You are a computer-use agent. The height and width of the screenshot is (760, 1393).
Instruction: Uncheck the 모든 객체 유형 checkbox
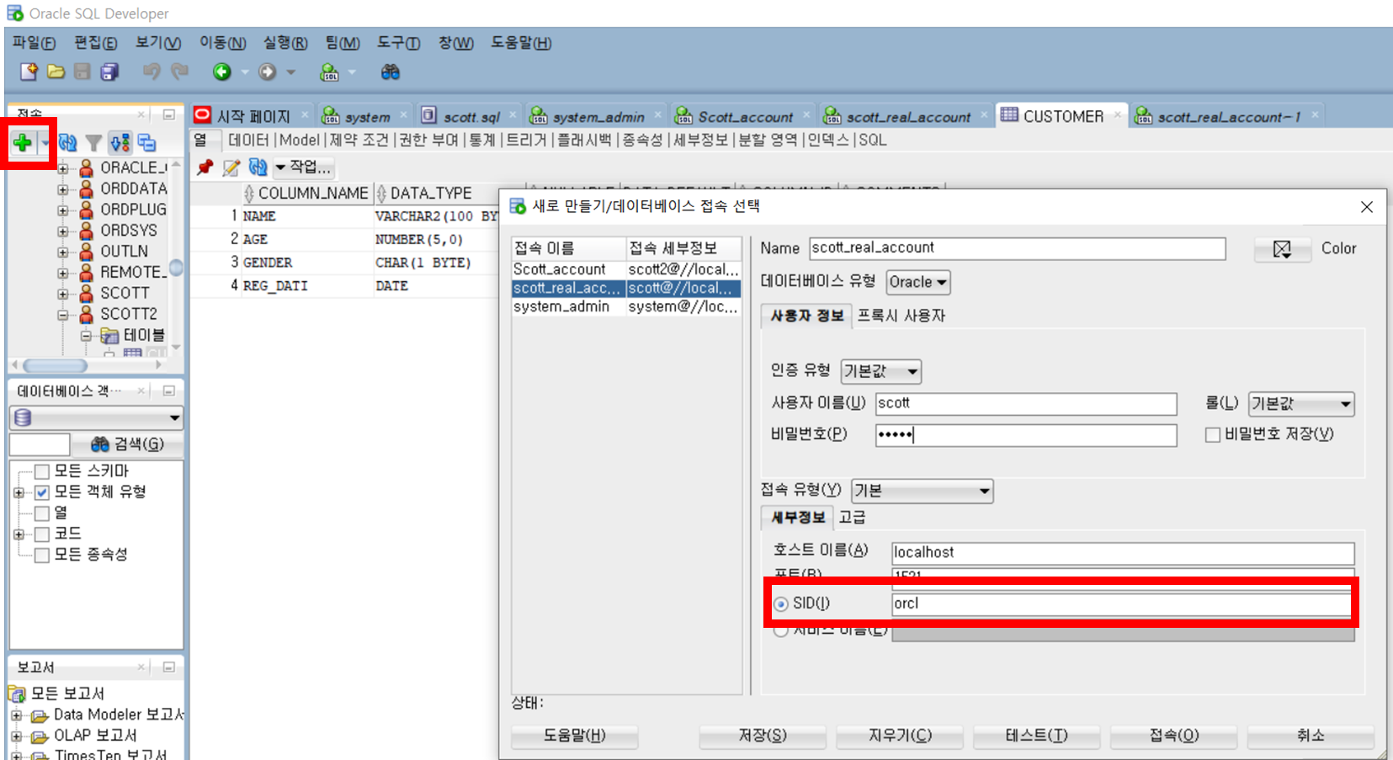click(41, 492)
